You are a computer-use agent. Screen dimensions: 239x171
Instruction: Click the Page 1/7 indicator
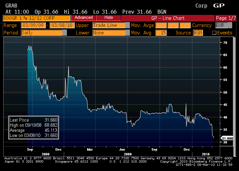tap(226, 18)
